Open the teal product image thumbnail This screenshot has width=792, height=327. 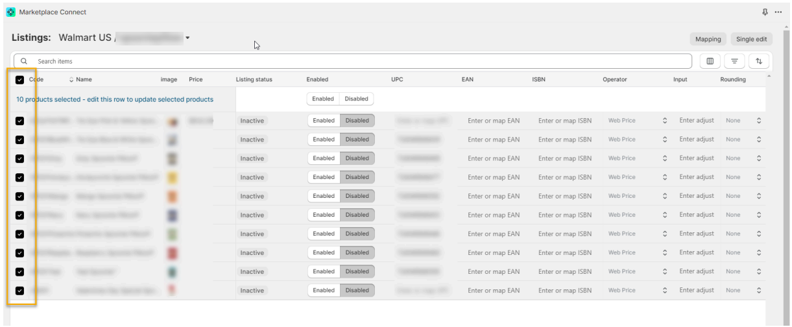point(173,271)
